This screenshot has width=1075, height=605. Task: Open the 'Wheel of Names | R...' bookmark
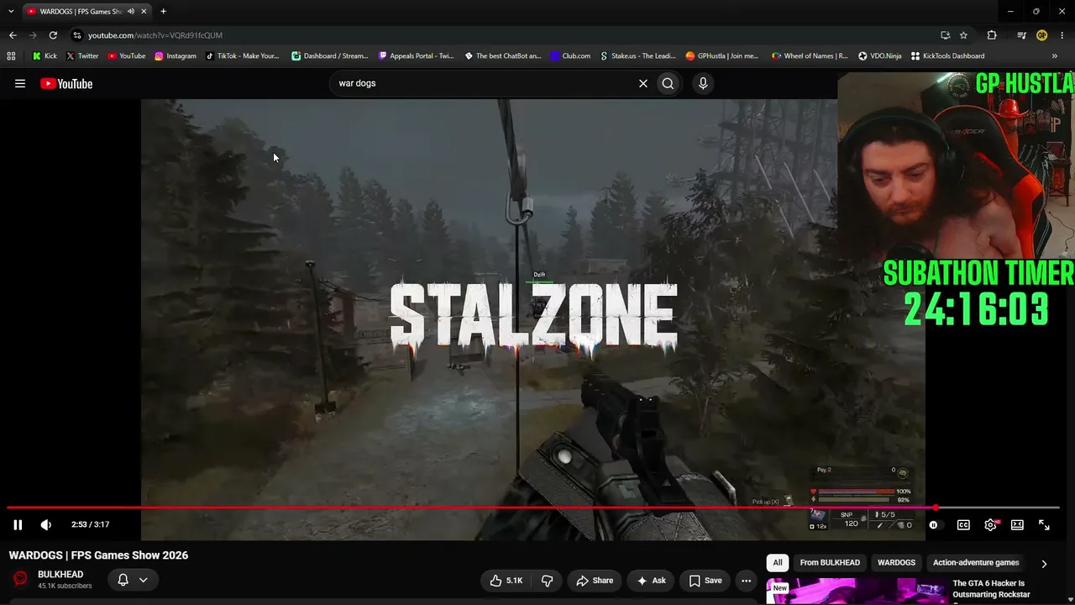(x=810, y=56)
